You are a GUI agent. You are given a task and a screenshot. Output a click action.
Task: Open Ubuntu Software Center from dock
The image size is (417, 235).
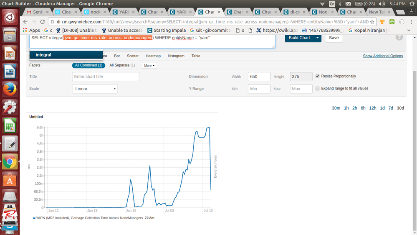coord(10,179)
